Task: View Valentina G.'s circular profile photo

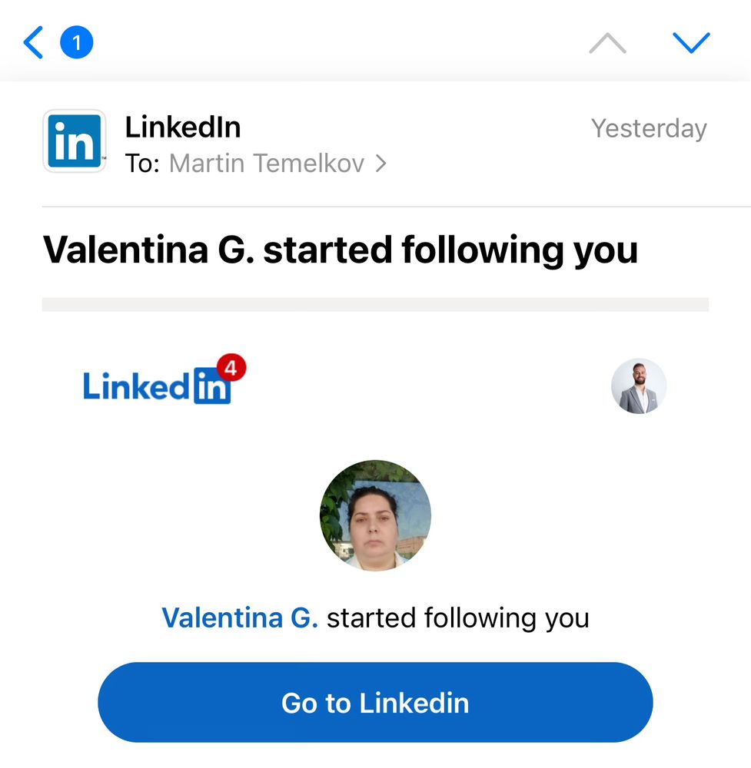Action: (375, 515)
